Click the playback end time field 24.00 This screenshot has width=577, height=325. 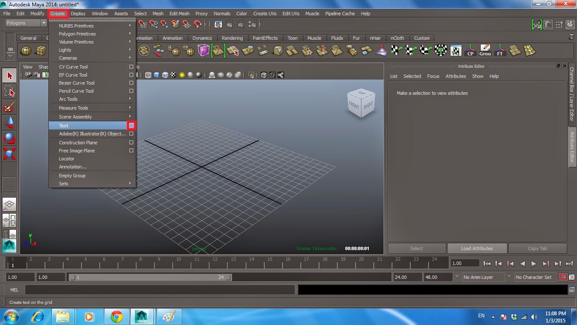click(407, 277)
